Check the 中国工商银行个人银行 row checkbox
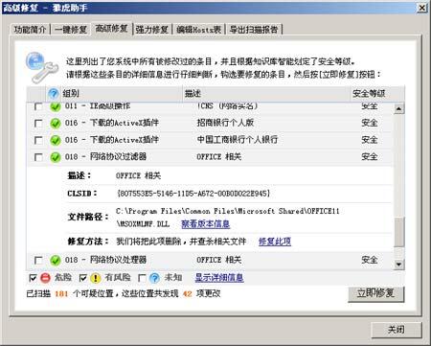Image resolution: width=431 pixels, height=346 pixels. 38,140
